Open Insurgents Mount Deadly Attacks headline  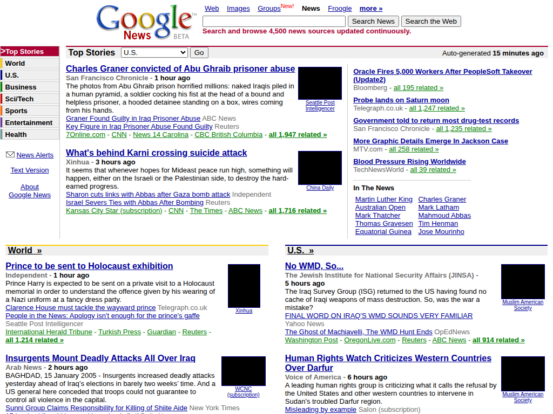(100, 358)
